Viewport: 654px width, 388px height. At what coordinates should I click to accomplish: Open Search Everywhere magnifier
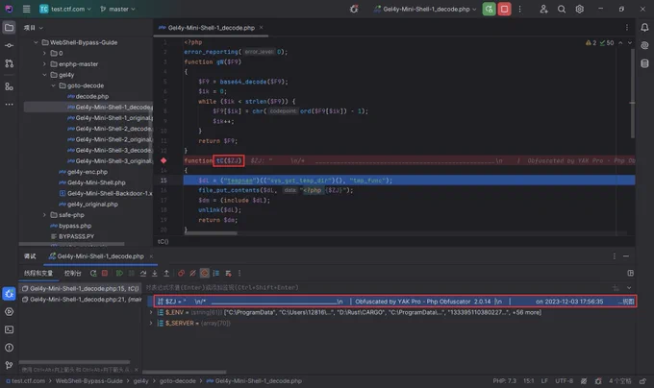point(562,9)
